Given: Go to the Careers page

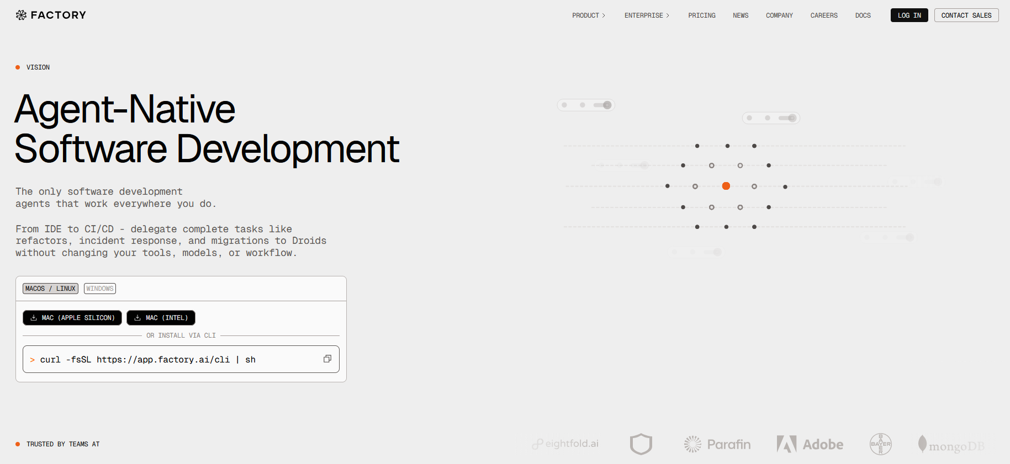Looking at the screenshot, I should click(823, 15).
